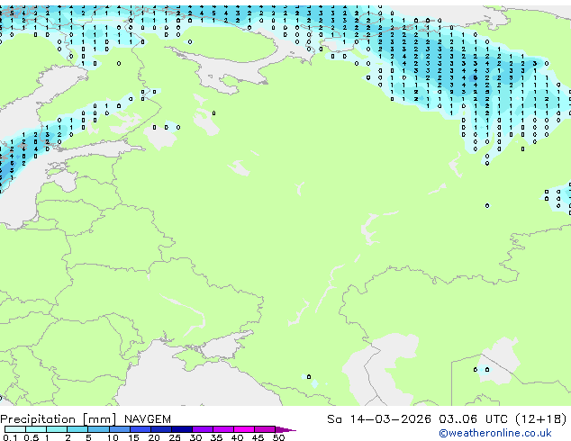
Task: Select legend color swatch between 0.5 and 1
Action: [36, 429]
